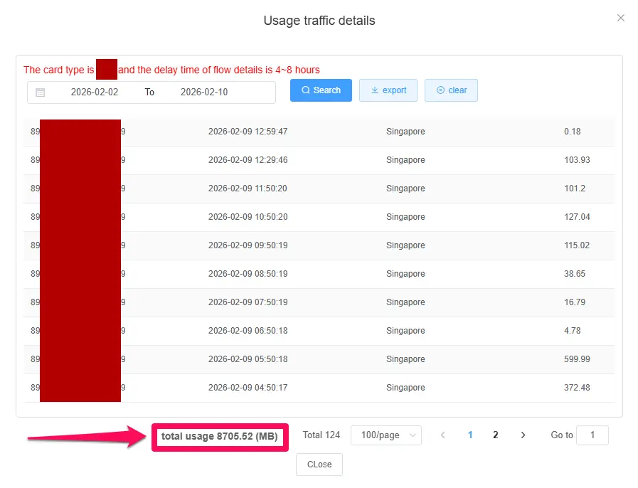638x488 pixels.
Task: Click the circled x icon on clear
Action: (x=440, y=90)
